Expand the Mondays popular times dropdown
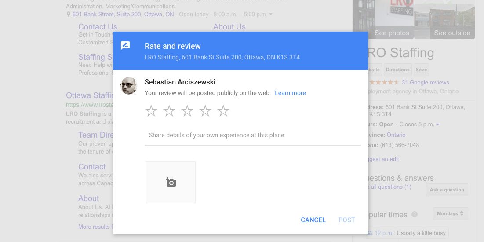The height and width of the screenshot is (242, 484). pos(450,213)
